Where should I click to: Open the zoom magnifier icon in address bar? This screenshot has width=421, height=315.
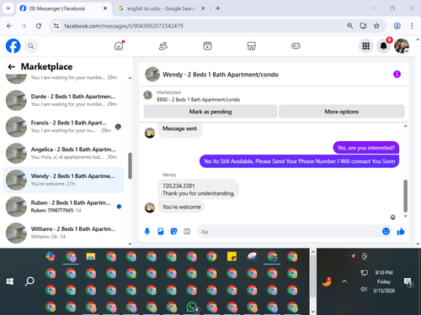pyautogui.click(x=349, y=26)
